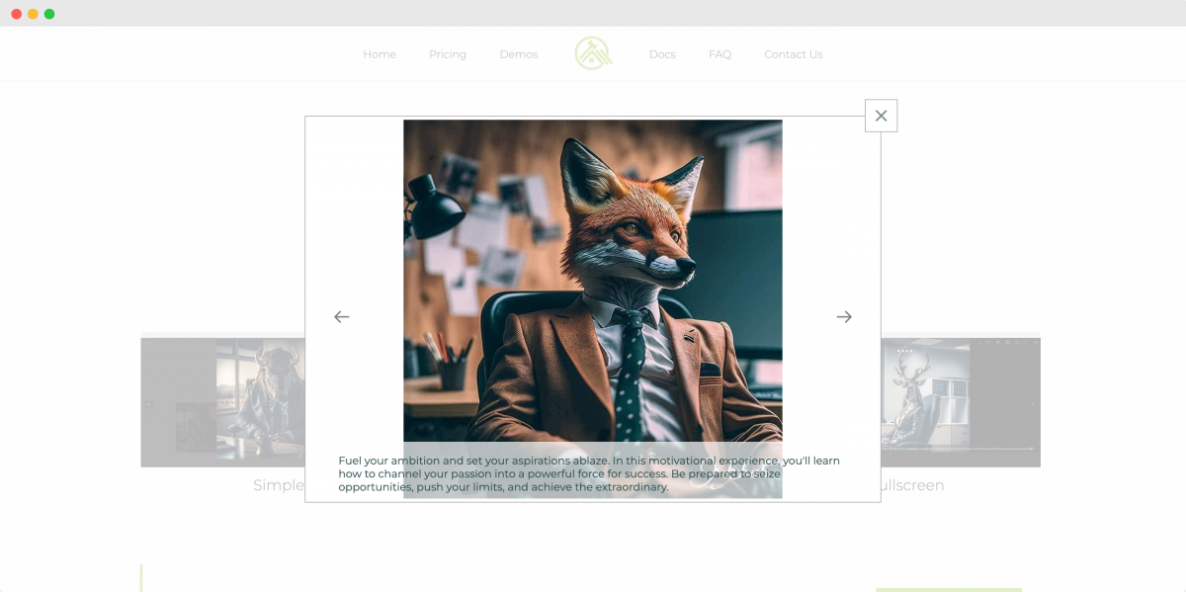Go to the previous slide arrow
Screen dimensions: 1186x592
pyautogui.click(x=342, y=317)
